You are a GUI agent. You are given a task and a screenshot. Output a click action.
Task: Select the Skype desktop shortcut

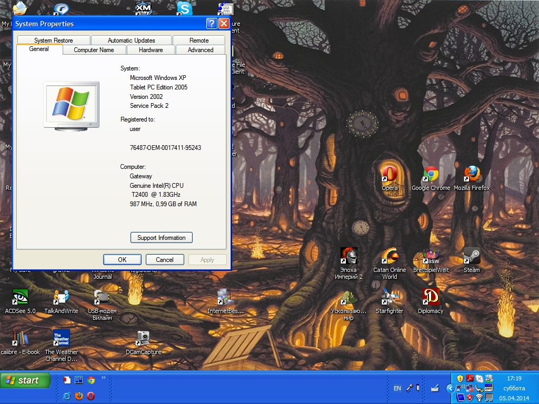[x=184, y=8]
